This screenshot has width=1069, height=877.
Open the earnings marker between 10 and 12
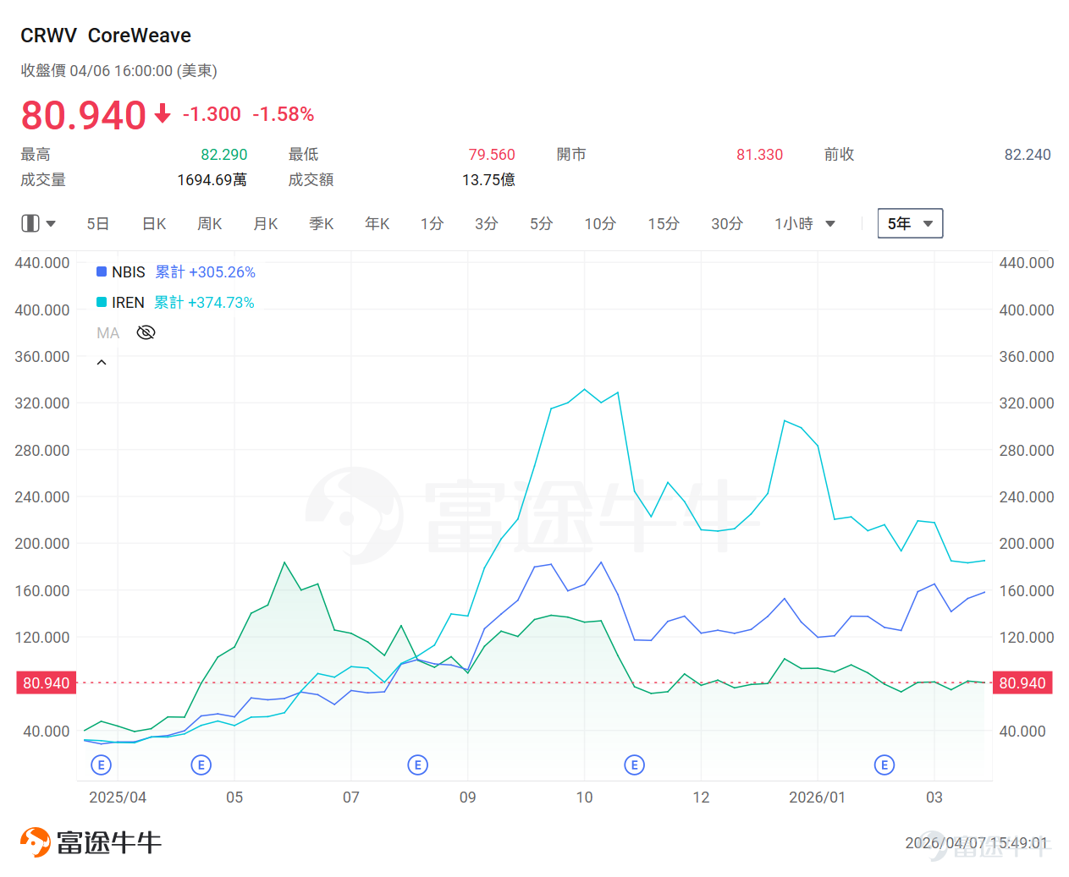pyautogui.click(x=634, y=765)
